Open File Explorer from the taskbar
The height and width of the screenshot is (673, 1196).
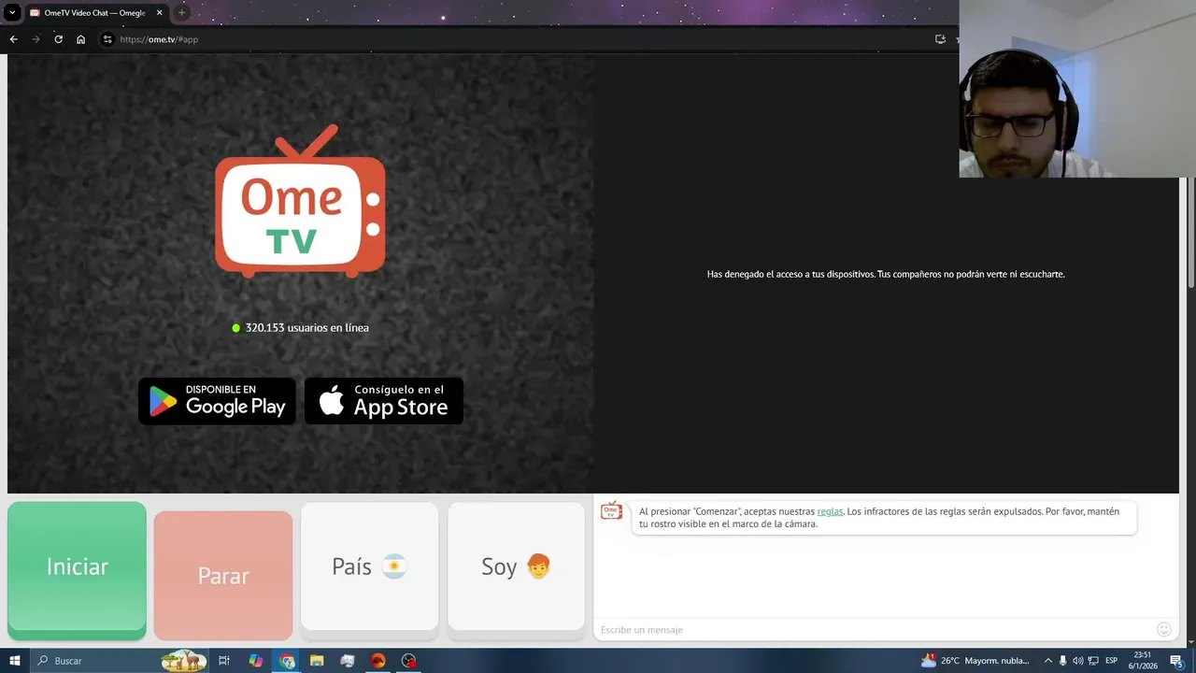pyautogui.click(x=317, y=661)
